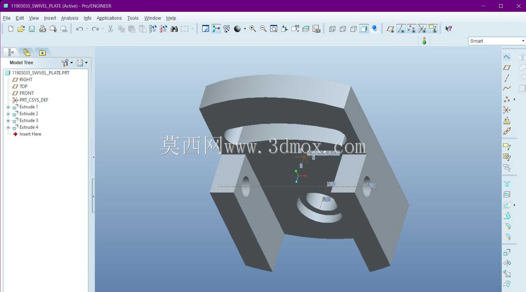Undo the last action
Image resolution: width=526 pixels, height=292 pixels.
click(x=80, y=29)
